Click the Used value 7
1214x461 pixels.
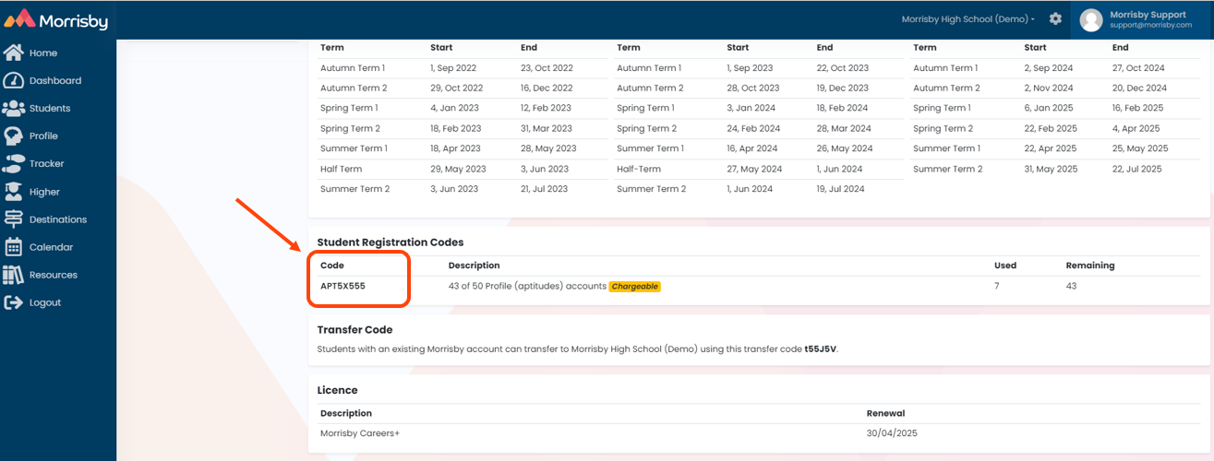(996, 286)
